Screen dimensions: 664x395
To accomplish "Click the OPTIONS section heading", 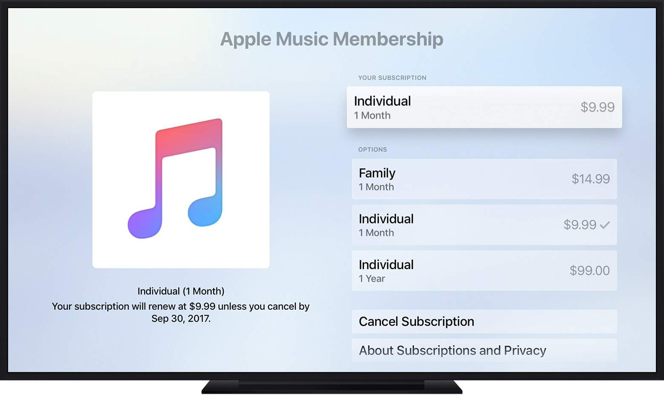I will (372, 150).
